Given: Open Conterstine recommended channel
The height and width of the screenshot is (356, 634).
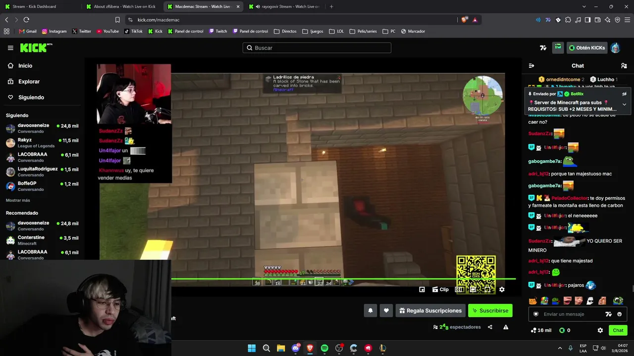Looking at the screenshot, I should tap(42, 240).
